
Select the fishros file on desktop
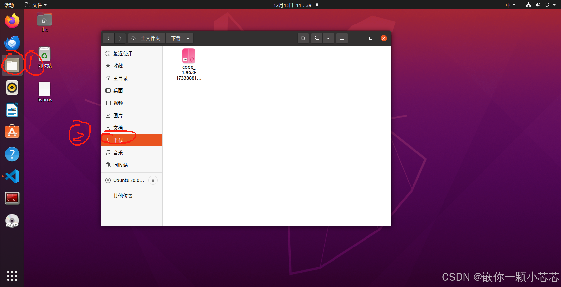pyautogui.click(x=44, y=92)
